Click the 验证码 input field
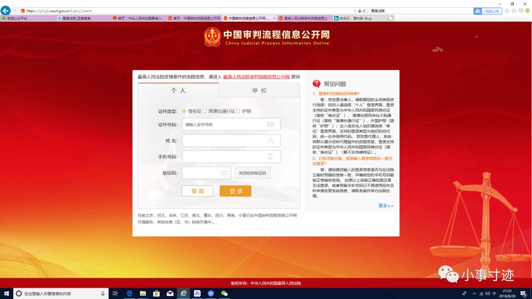The image size is (532, 299). pos(206,173)
